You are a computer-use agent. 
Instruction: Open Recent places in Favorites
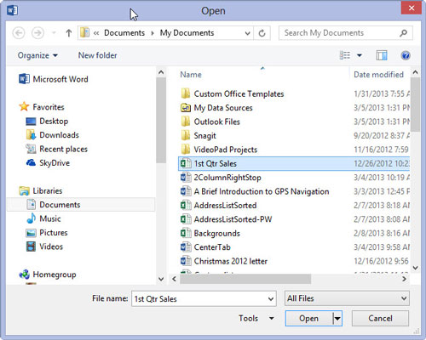[56, 149]
